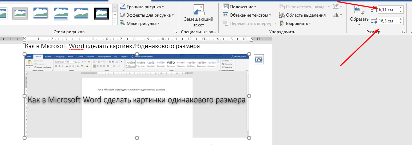Image resolution: width=412 pixels, height=145 pixels.
Task: Click the Выровнять align button
Action: [x=295, y=23]
